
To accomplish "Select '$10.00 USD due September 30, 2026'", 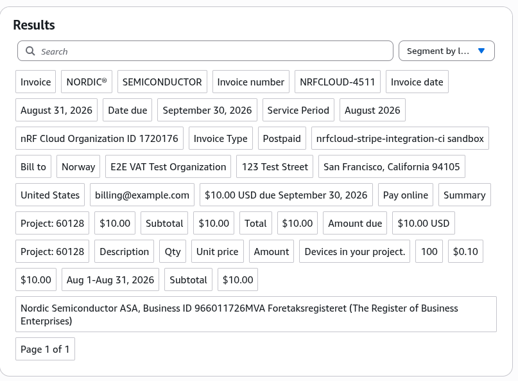I will 286,195.
